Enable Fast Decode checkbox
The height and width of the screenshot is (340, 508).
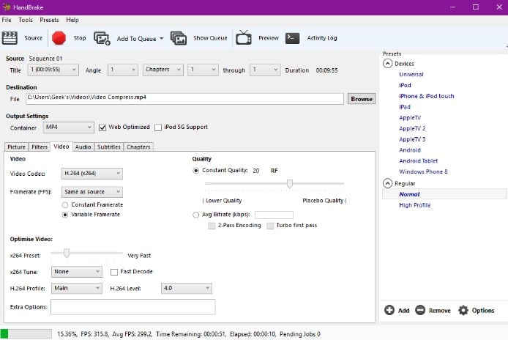click(114, 272)
